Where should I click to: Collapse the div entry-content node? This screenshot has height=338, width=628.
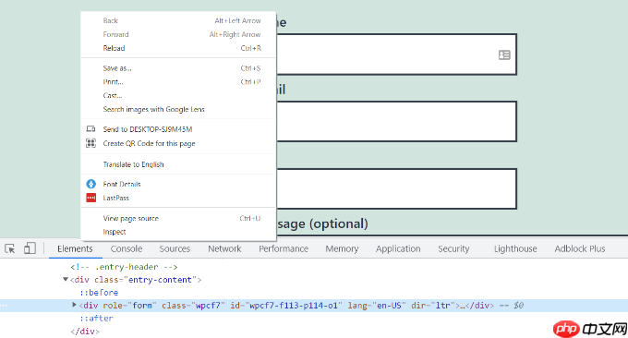coord(66,280)
